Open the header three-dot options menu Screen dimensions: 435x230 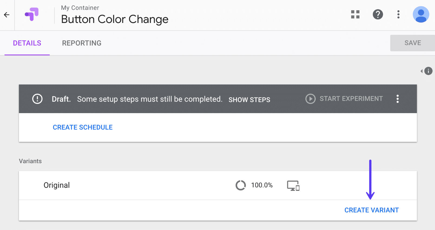tap(398, 15)
